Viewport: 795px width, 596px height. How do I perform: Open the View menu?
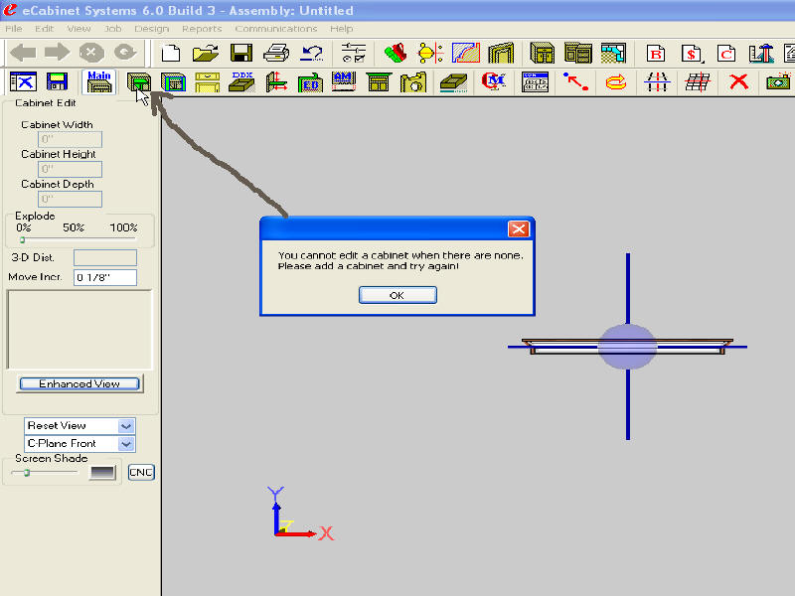(x=79, y=29)
